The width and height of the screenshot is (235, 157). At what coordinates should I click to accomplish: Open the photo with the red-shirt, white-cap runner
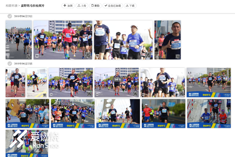tap(163, 114)
